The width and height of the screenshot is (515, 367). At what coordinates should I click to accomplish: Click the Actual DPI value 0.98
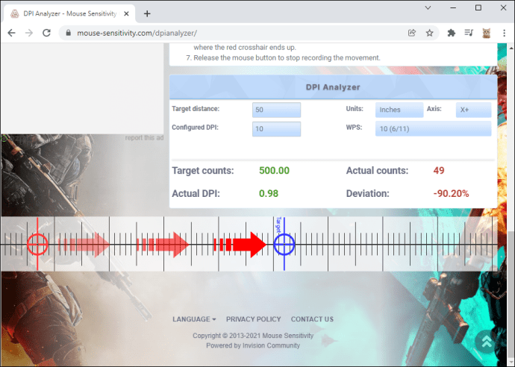[x=269, y=194]
